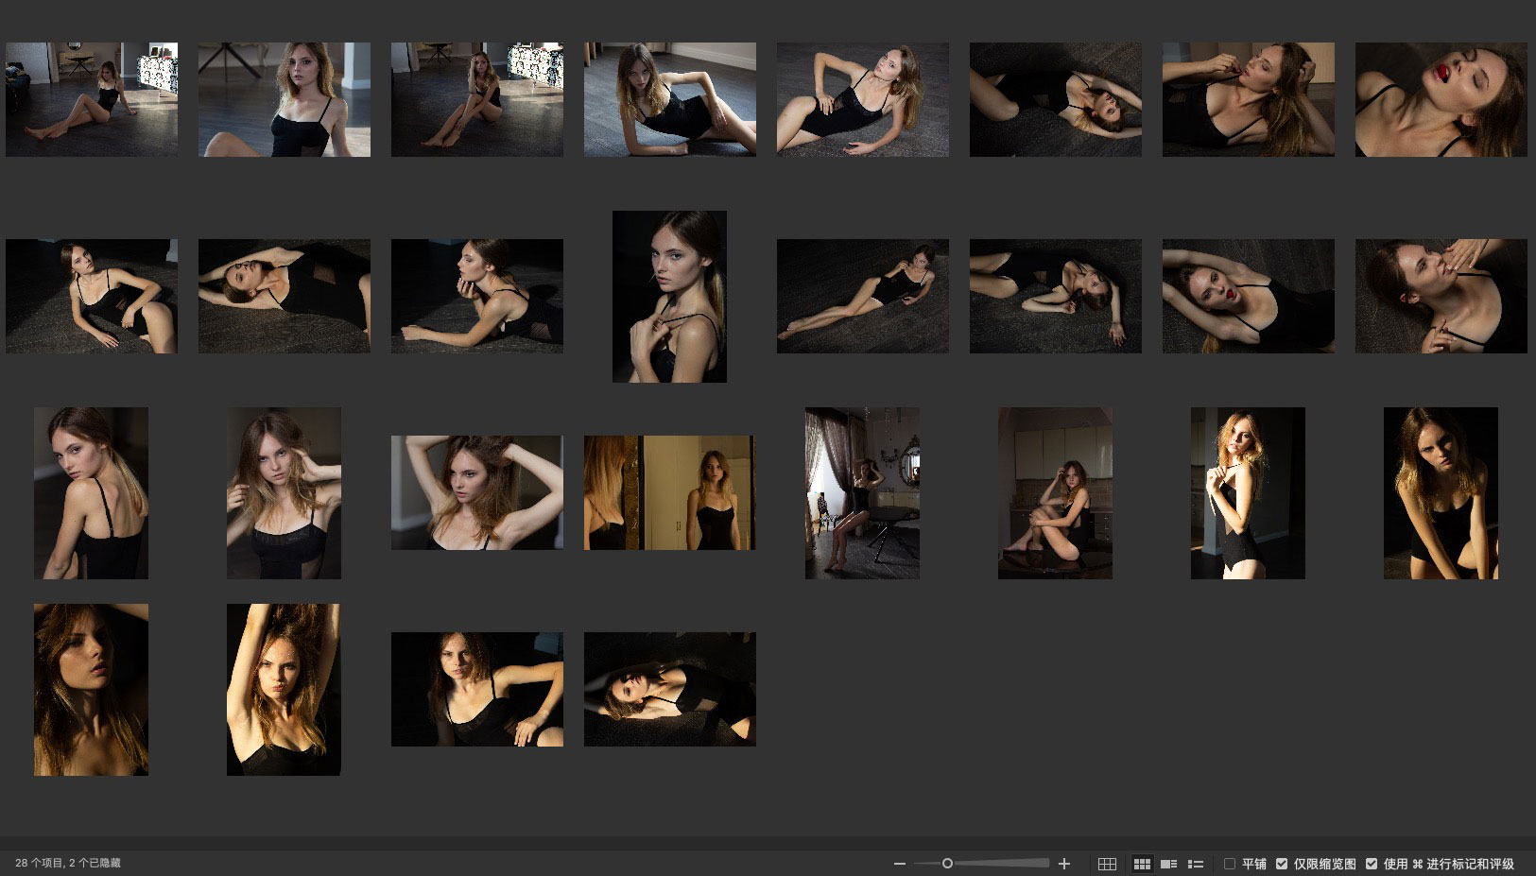The height and width of the screenshot is (876, 1536).
Task: Toggle the lock thumbnail grid icon
Action: 1107,864
